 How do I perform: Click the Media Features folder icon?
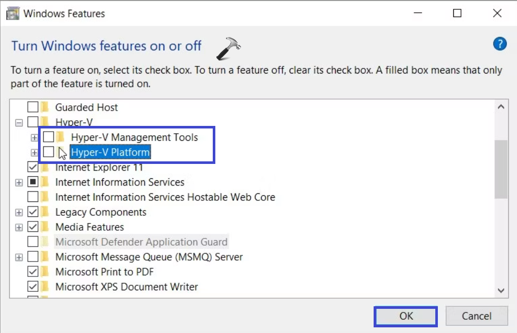[45, 227]
